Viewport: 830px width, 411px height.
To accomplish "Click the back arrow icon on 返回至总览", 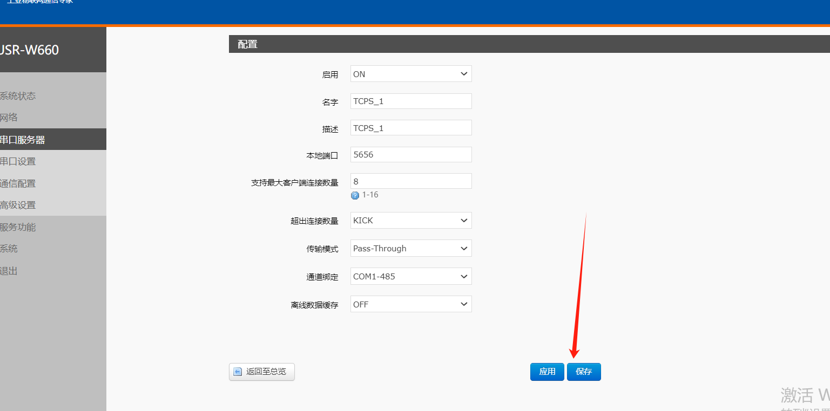I will [x=238, y=372].
